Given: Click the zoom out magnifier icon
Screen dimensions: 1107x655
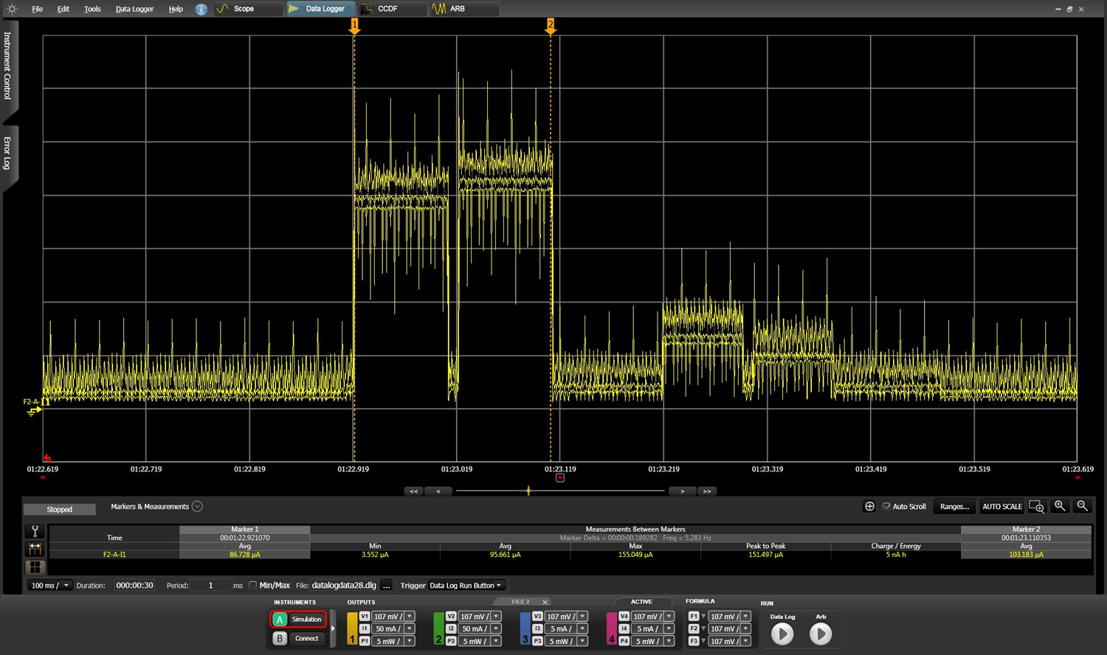Looking at the screenshot, I should (x=1082, y=506).
